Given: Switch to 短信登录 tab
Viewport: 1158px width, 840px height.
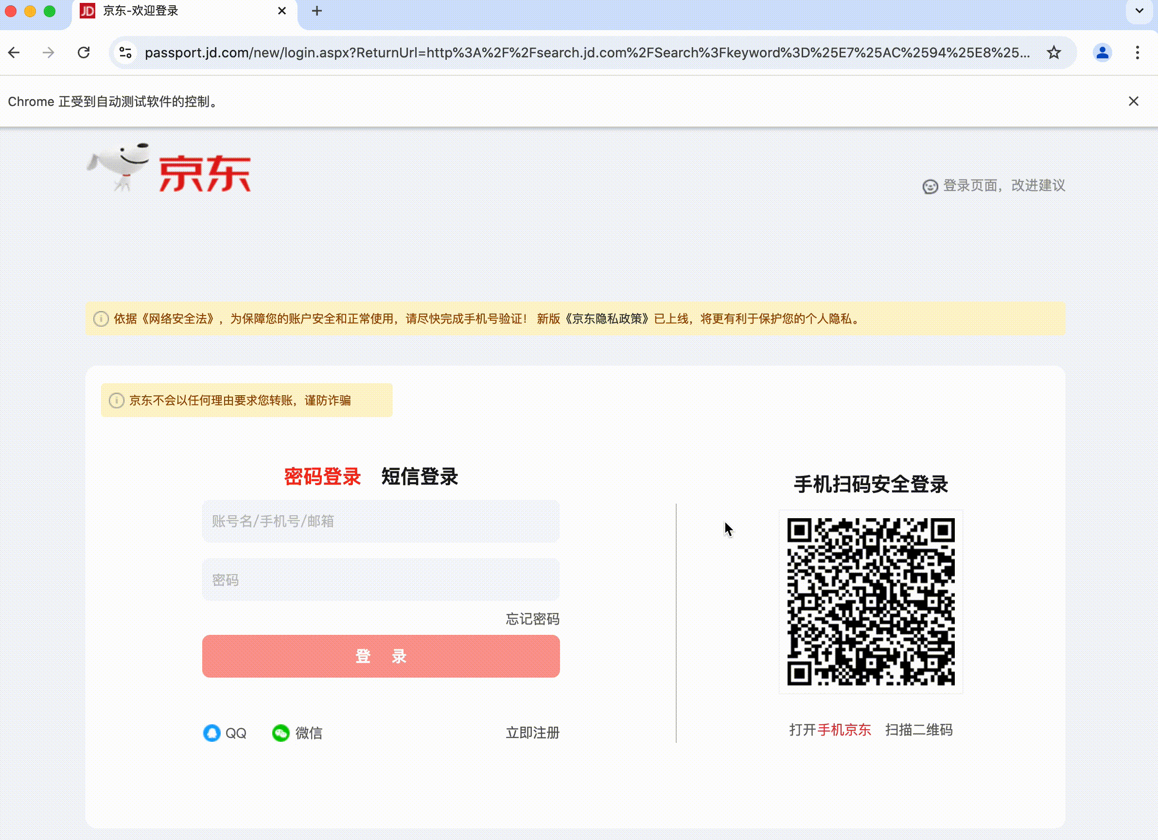Looking at the screenshot, I should (x=419, y=476).
